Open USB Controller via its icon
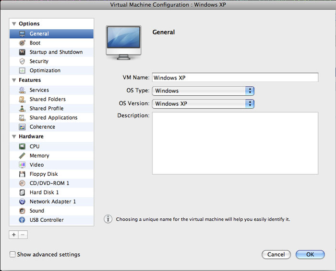The image size is (336, 271). click(22, 220)
